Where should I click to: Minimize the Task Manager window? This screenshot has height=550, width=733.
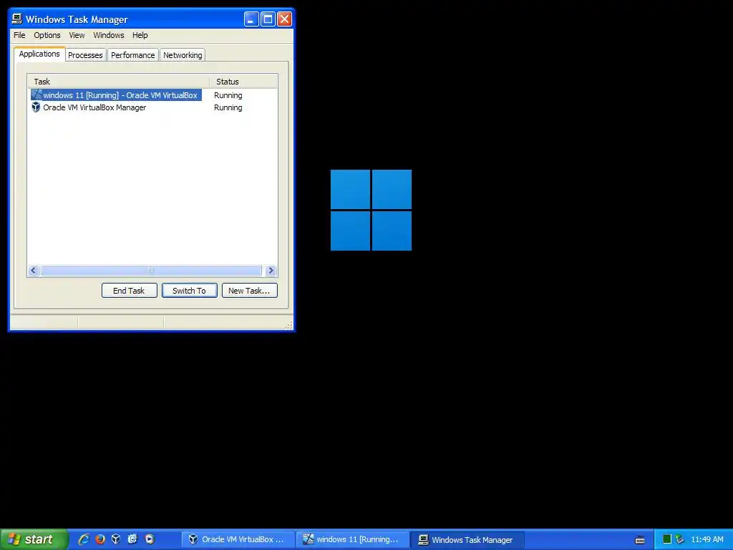coord(251,19)
